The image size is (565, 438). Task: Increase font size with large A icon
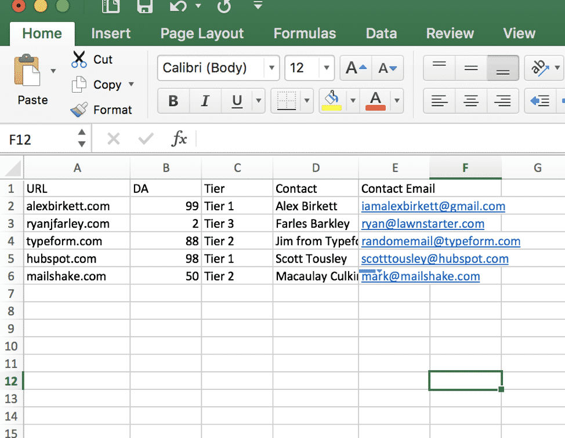pyautogui.click(x=356, y=68)
